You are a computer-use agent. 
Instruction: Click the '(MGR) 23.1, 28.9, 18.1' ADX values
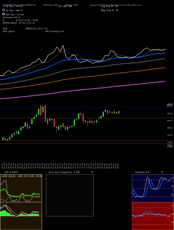click(37, 29)
